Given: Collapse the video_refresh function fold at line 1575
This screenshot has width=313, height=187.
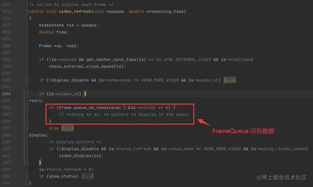Looking at the screenshot, I should pyautogui.click(x=27, y=12).
